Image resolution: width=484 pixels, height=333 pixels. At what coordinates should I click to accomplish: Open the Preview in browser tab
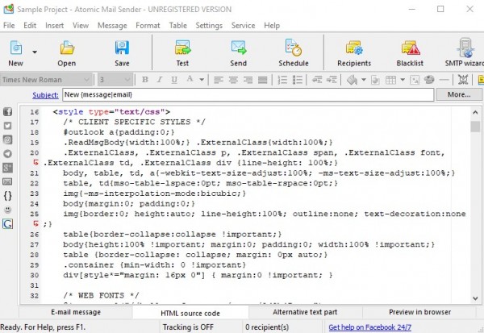click(419, 312)
